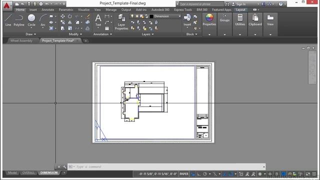Image resolution: width=320 pixels, height=180 pixels.
Task: Click Match Layer icon in Layers panel
Action: click(156, 28)
